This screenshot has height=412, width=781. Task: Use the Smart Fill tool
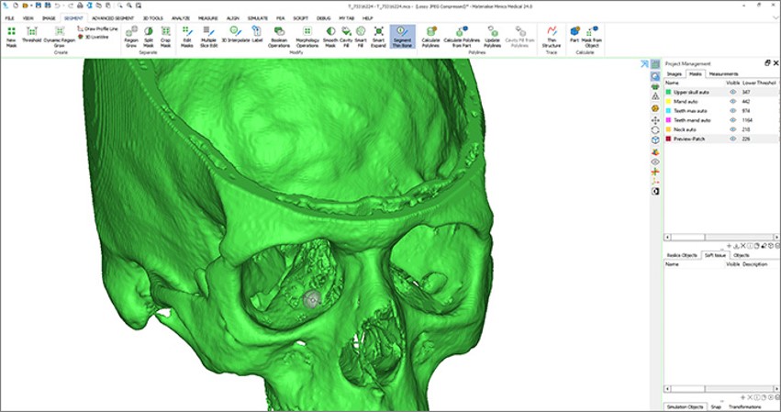point(361,37)
